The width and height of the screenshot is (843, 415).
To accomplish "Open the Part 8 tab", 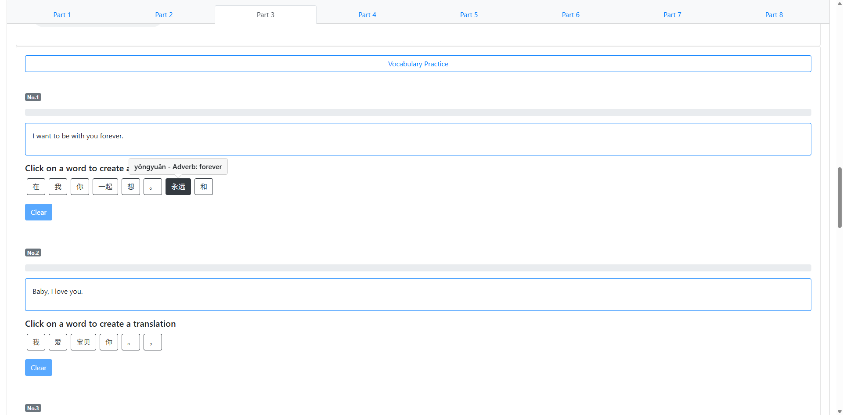I will (774, 14).
